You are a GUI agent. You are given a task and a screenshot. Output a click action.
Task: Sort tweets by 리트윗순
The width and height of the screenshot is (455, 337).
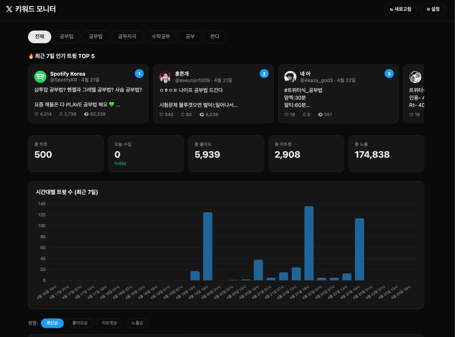(110, 323)
